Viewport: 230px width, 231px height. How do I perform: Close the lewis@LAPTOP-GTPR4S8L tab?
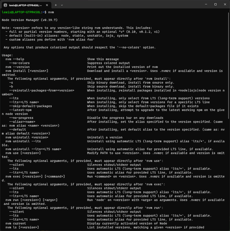(47, 5)
